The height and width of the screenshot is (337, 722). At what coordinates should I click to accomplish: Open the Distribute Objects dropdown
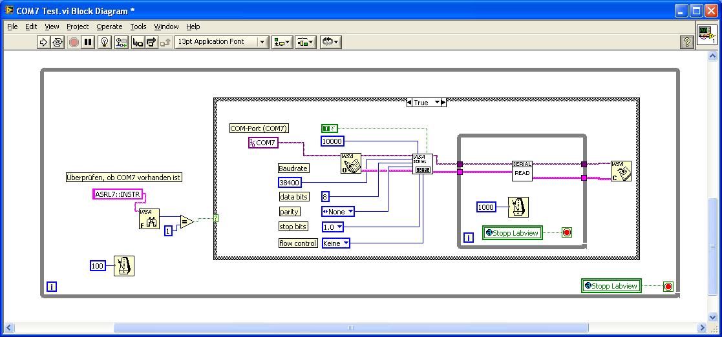[306, 43]
